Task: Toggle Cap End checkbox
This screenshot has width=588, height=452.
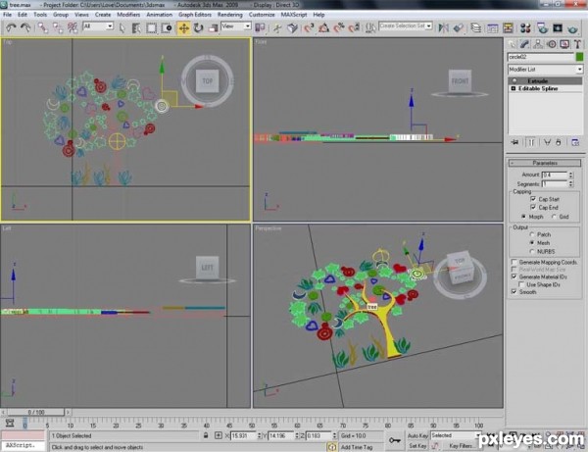Action: [533, 207]
